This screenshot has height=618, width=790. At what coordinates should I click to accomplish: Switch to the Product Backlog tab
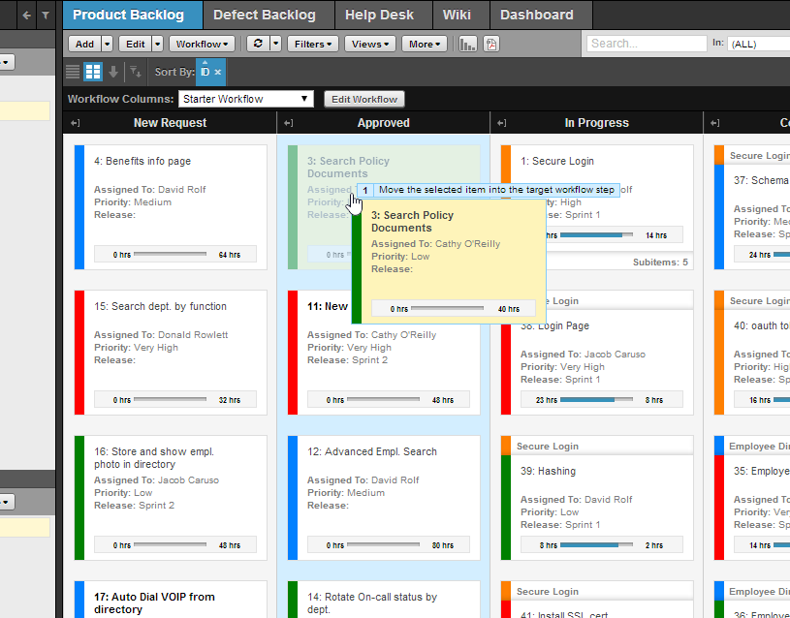pyautogui.click(x=133, y=15)
